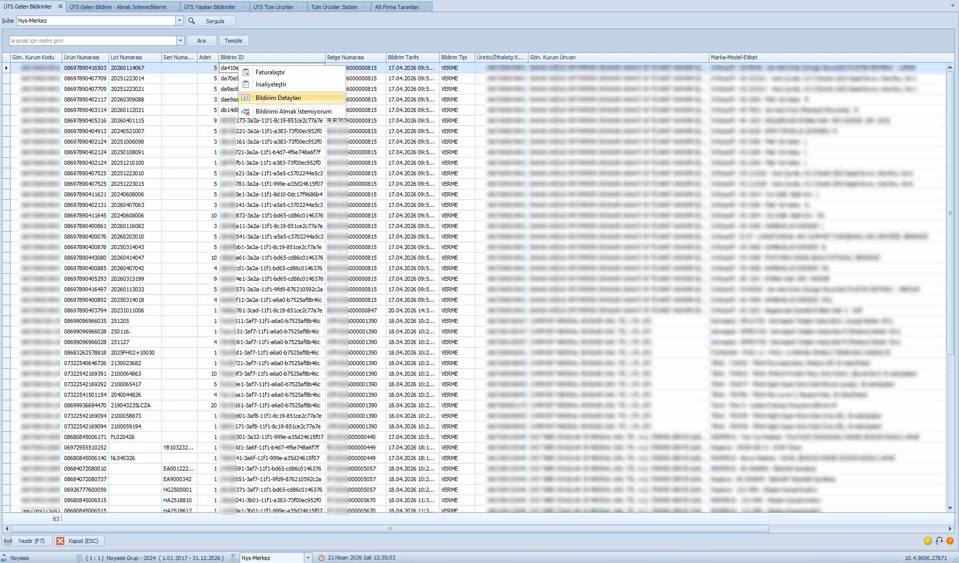Click the Temizle button

[x=233, y=41]
